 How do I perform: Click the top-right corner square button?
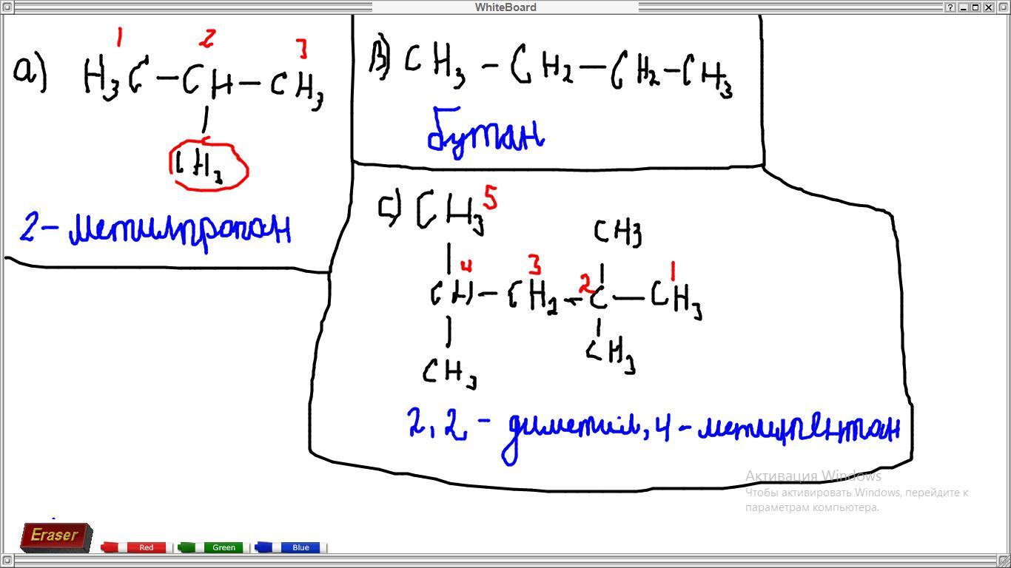pos(1004,7)
